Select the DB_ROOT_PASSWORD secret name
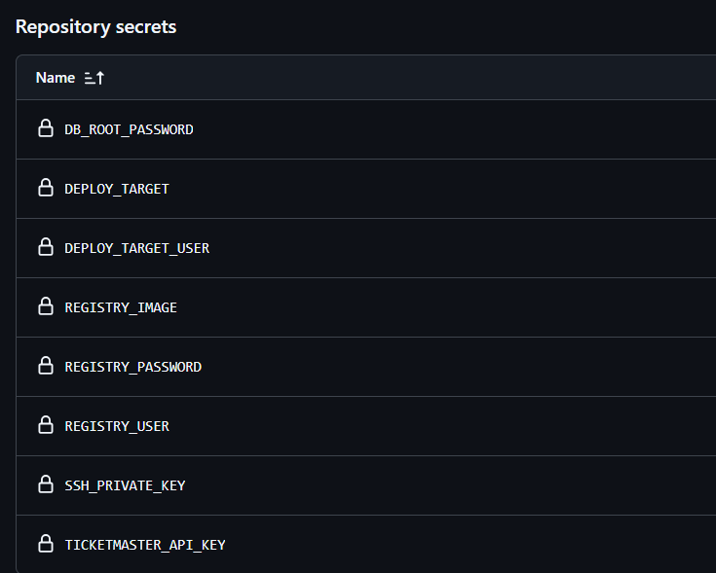The width and height of the screenshot is (716, 573). click(x=129, y=130)
